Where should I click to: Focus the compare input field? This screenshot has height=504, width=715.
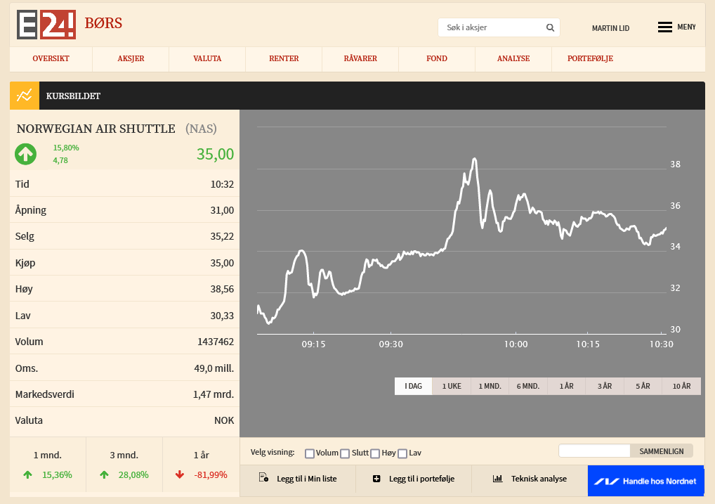(x=595, y=451)
